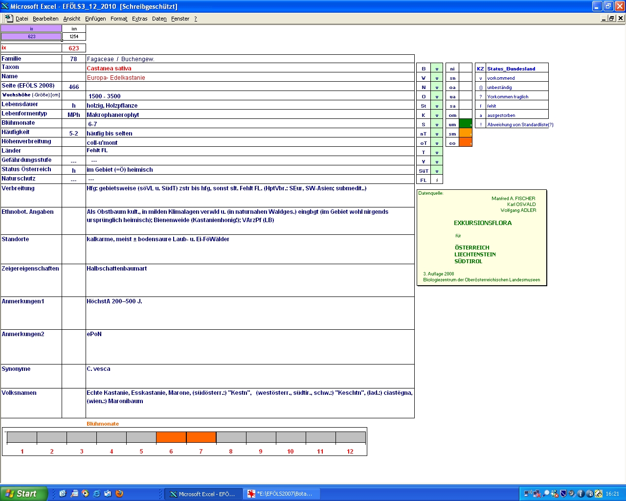Open the ? help menu
626x501 pixels.
click(x=196, y=19)
